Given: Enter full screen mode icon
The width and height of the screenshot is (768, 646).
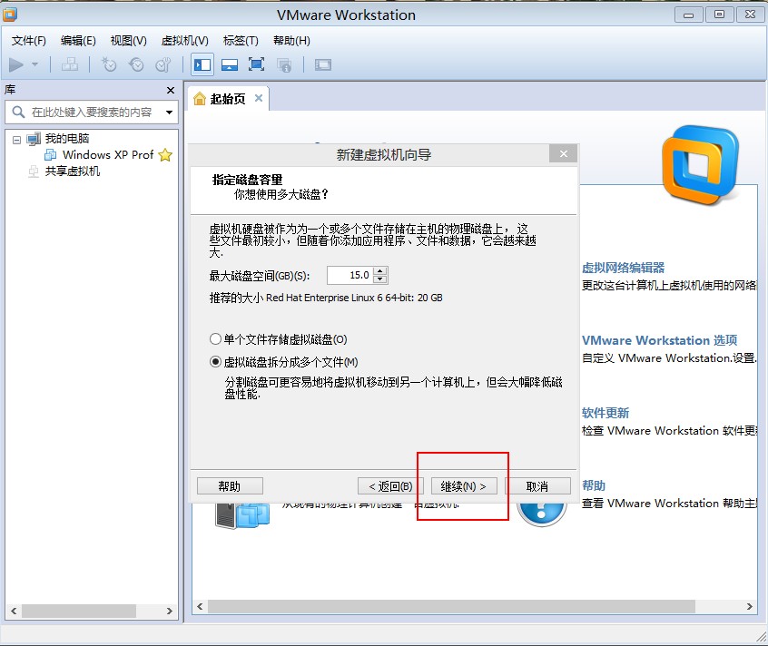Looking at the screenshot, I should (x=256, y=64).
